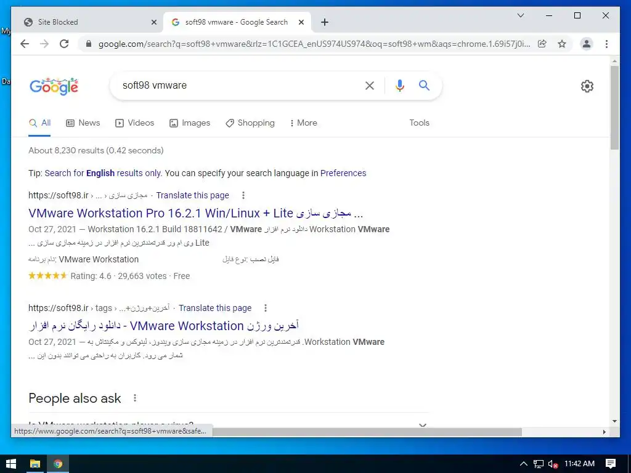Open the Chrome three-dot menu
The height and width of the screenshot is (473, 631).
point(606,44)
